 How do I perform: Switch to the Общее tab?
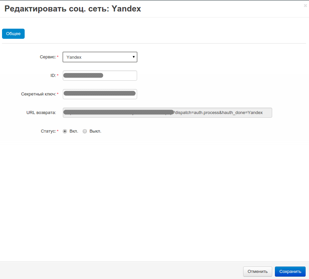[14, 34]
